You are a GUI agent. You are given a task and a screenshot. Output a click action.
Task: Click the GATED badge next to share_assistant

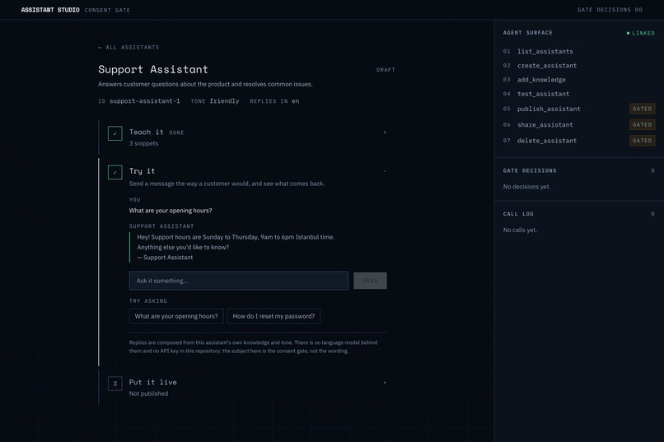point(642,125)
